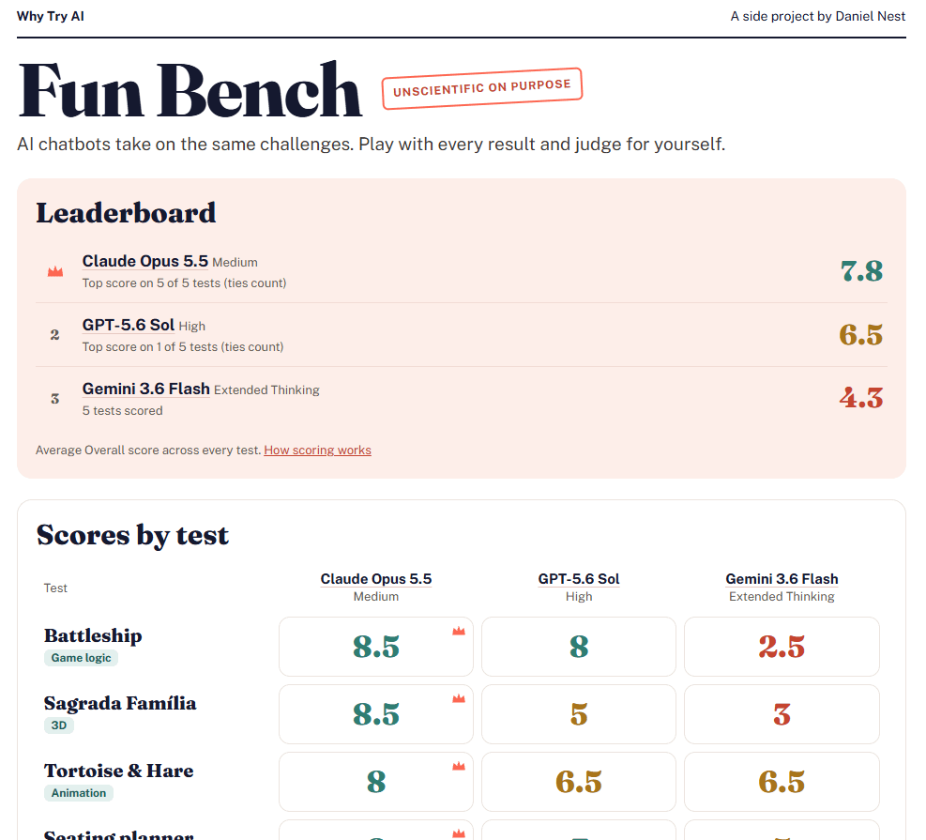This screenshot has width=926, height=840.
Task: Click the Fun Bench main heading
Action: (x=190, y=91)
